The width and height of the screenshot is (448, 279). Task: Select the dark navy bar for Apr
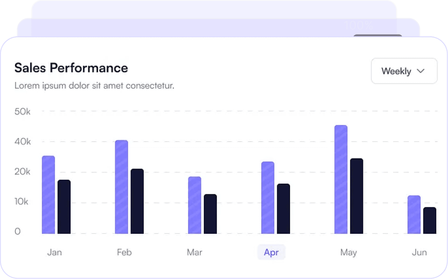pyautogui.click(x=283, y=209)
